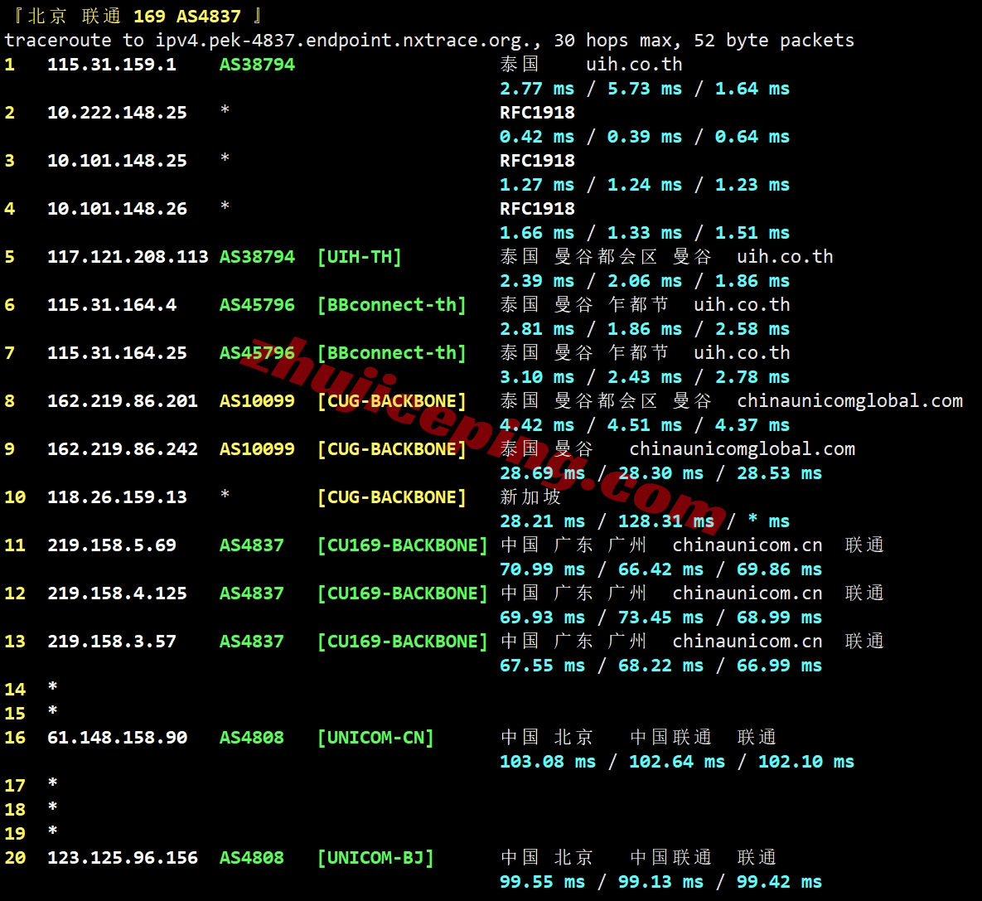
Task: Click AS38794 on hop 5
Action: click(257, 257)
